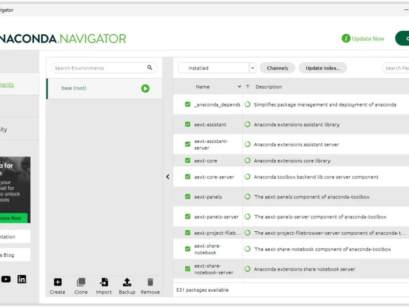Collapse the environments panel with left arrow
409x307 pixels.
click(x=168, y=177)
